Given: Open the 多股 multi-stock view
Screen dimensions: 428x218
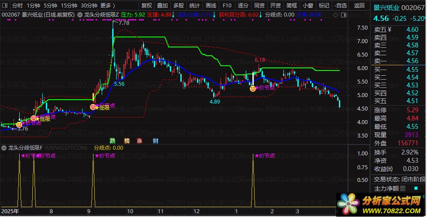Looking at the screenshot, I should (x=179, y=5).
